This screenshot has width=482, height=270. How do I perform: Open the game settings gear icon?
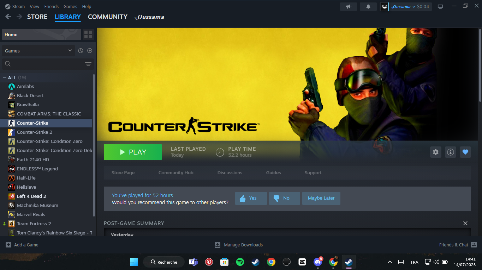pos(436,152)
